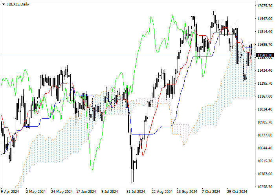This screenshot has width=275, height=196.
Task: Select the 13 Sep 2024 date label
Action: pyautogui.click(x=187, y=192)
